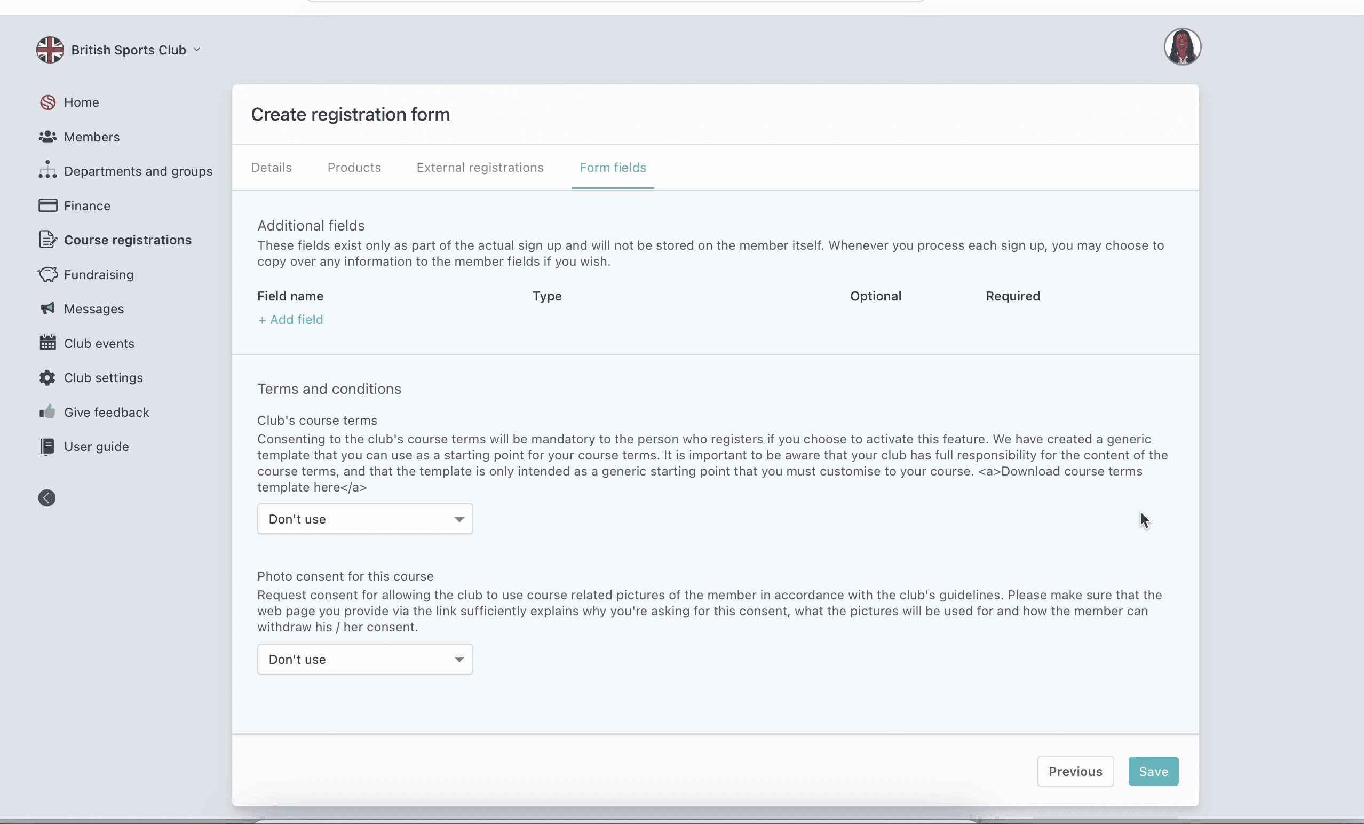Click Departments and groups hierarchy icon
The image size is (1364, 824).
point(47,171)
